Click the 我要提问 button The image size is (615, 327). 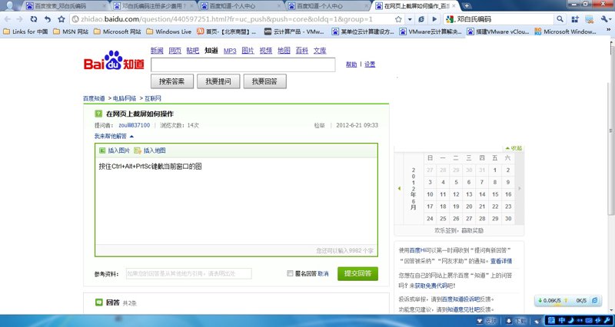pos(218,81)
